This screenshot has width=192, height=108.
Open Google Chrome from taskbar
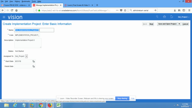pyautogui.click(x=41, y=105)
